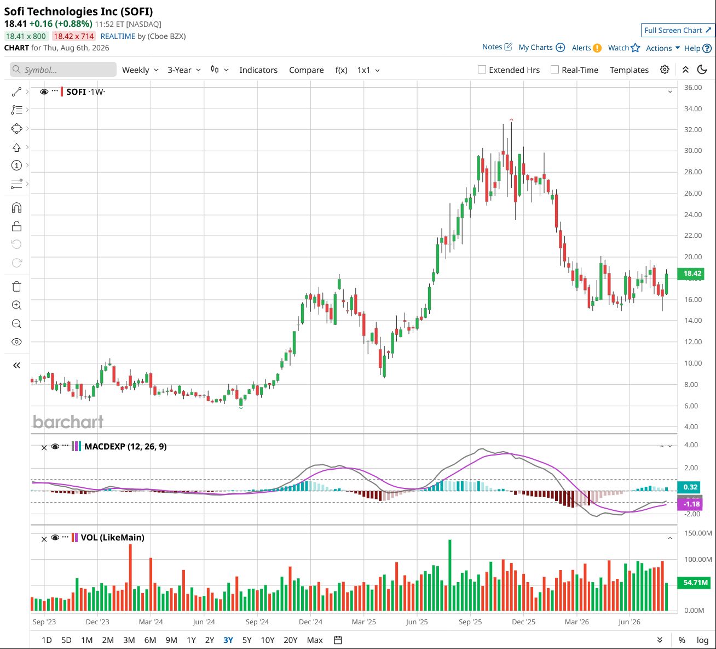Hide the MACDEXP indicator with its eye icon
This screenshot has width=716, height=649.
(55, 447)
